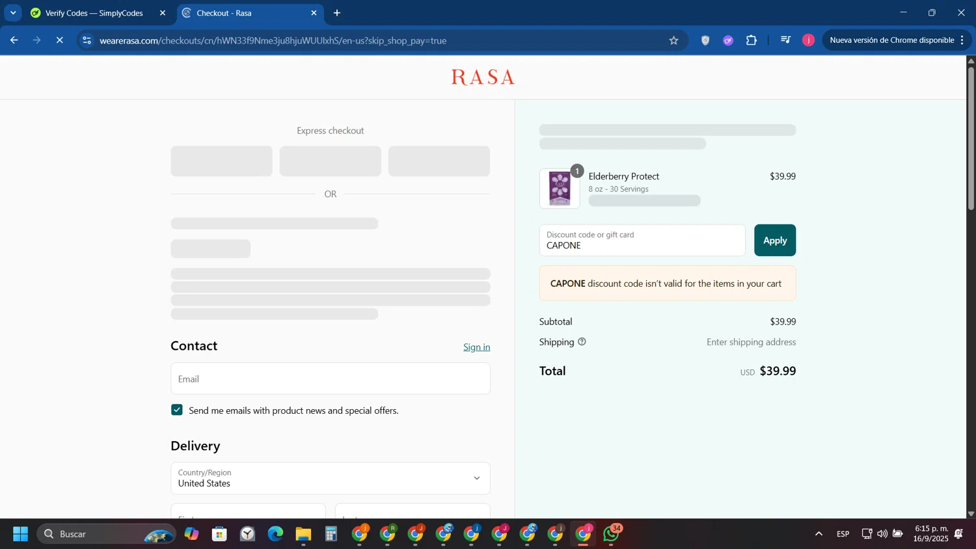Image resolution: width=976 pixels, height=549 pixels.
Task: Open File Explorer from the taskbar
Action: 303,534
